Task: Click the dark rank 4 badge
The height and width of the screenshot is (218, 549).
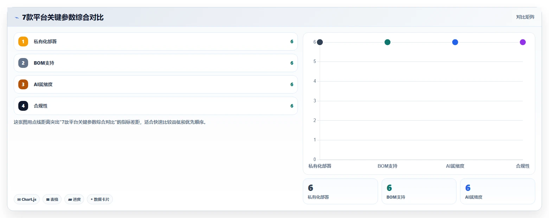Action: click(23, 106)
